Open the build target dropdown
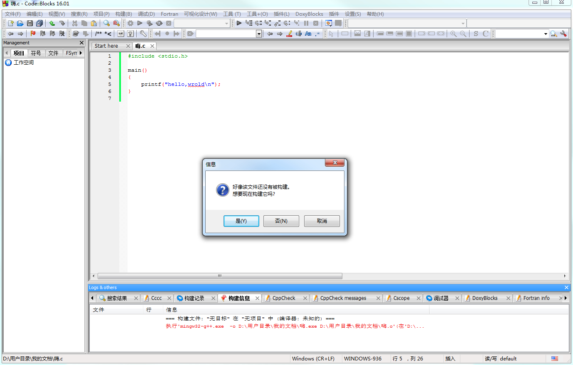The height and width of the screenshot is (365, 573). click(226, 23)
